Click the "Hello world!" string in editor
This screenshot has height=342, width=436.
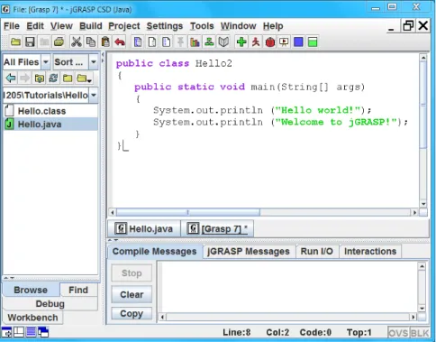click(318, 110)
